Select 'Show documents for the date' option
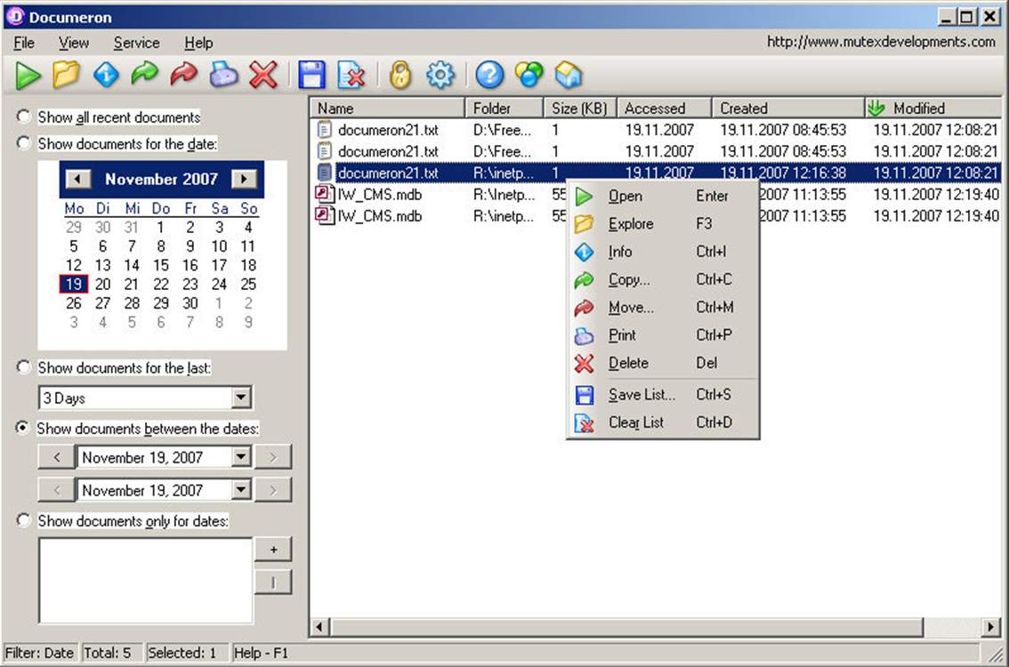The image size is (1009, 667). [x=24, y=143]
